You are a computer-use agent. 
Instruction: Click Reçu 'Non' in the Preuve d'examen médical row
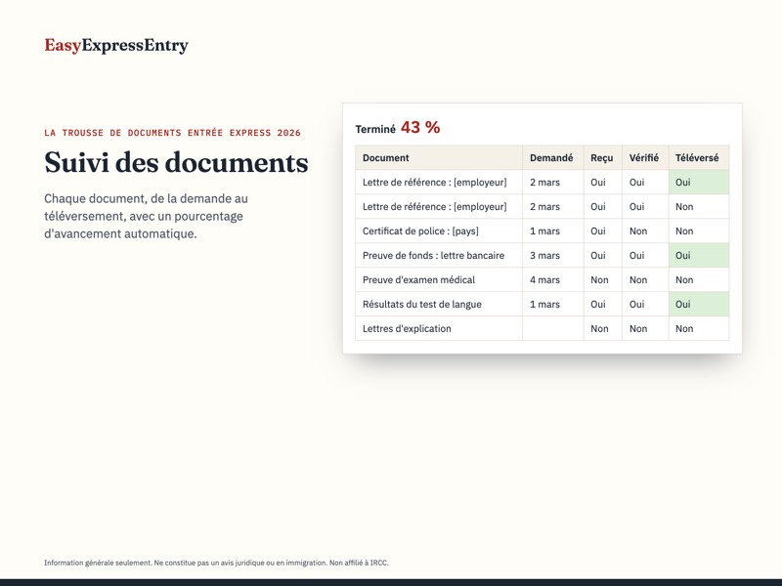click(603, 279)
